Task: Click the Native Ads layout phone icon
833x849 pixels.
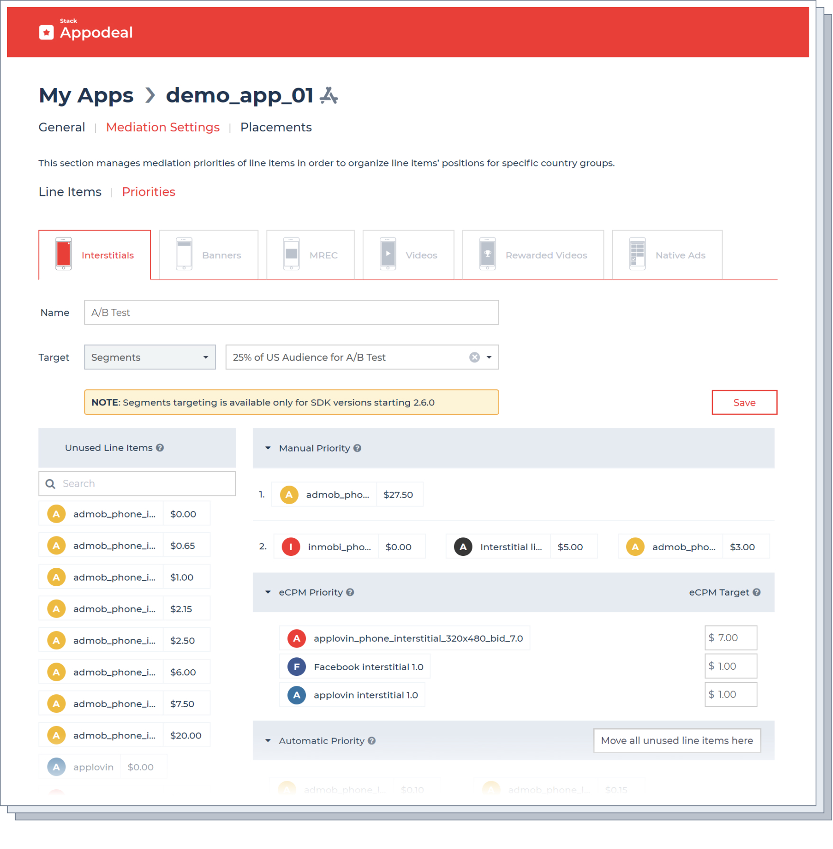Action: point(637,254)
